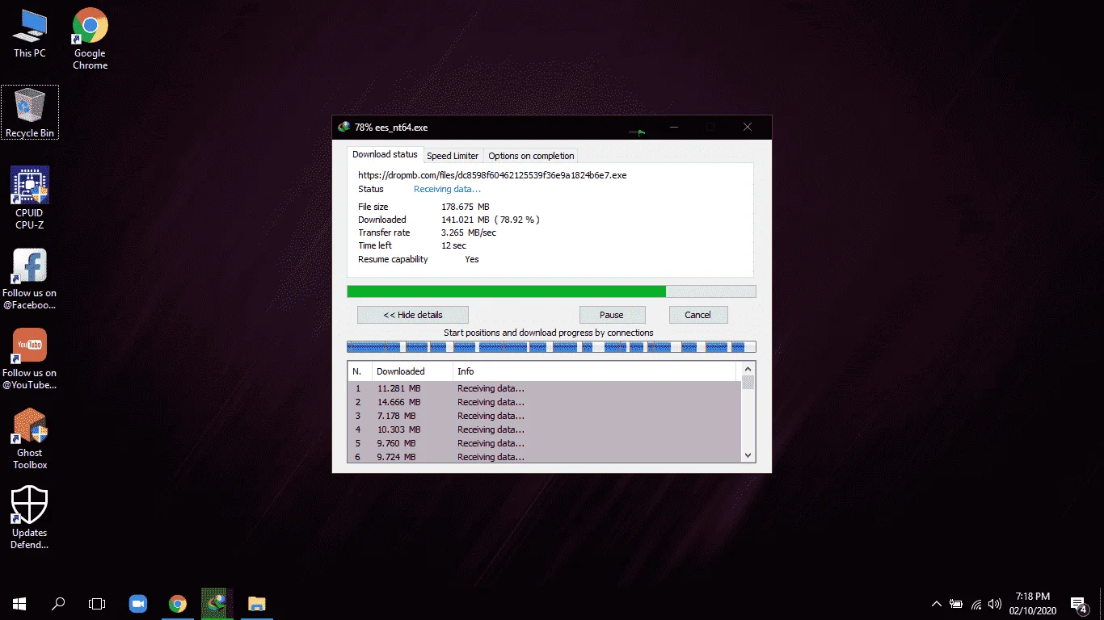
Task: Click transfer rate 3.265 MB/sec
Action: point(469,232)
